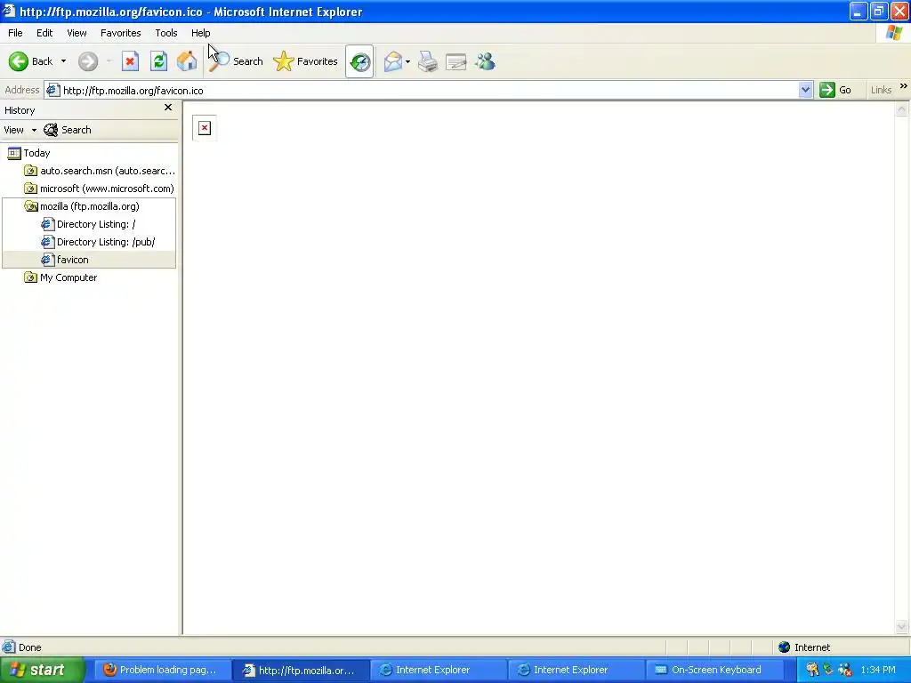Open the Messenger people icon in the toolbar
Image resolution: width=911 pixels, height=683 pixels.
pos(485,61)
